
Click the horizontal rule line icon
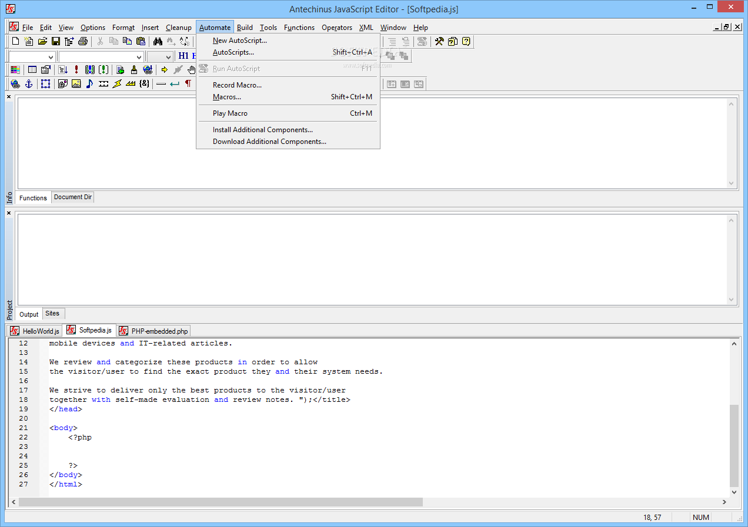click(x=161, y=84)
